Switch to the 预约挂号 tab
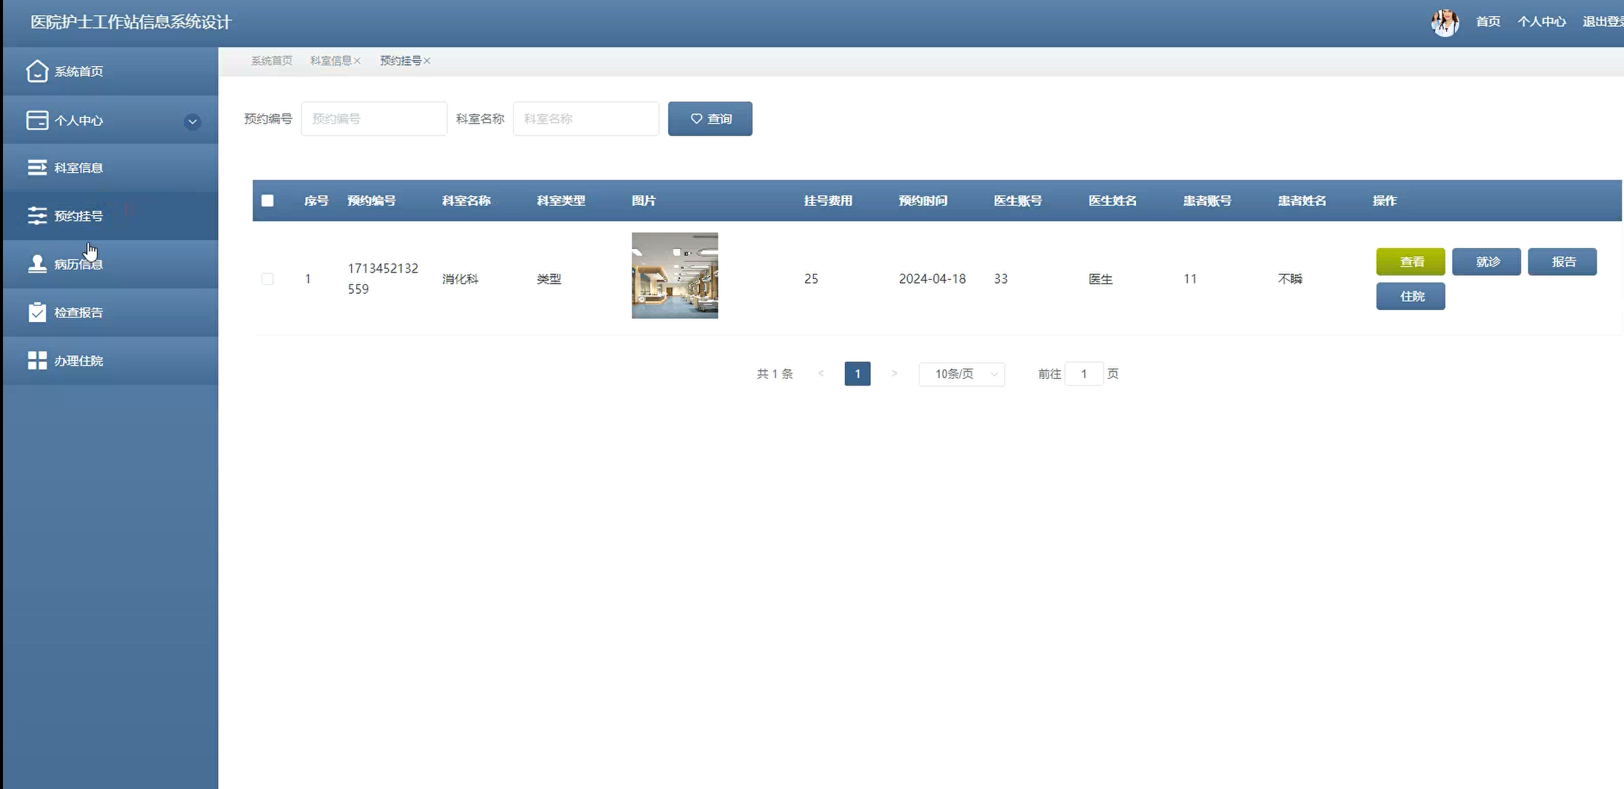1624x789 pixels. [401, 61]
